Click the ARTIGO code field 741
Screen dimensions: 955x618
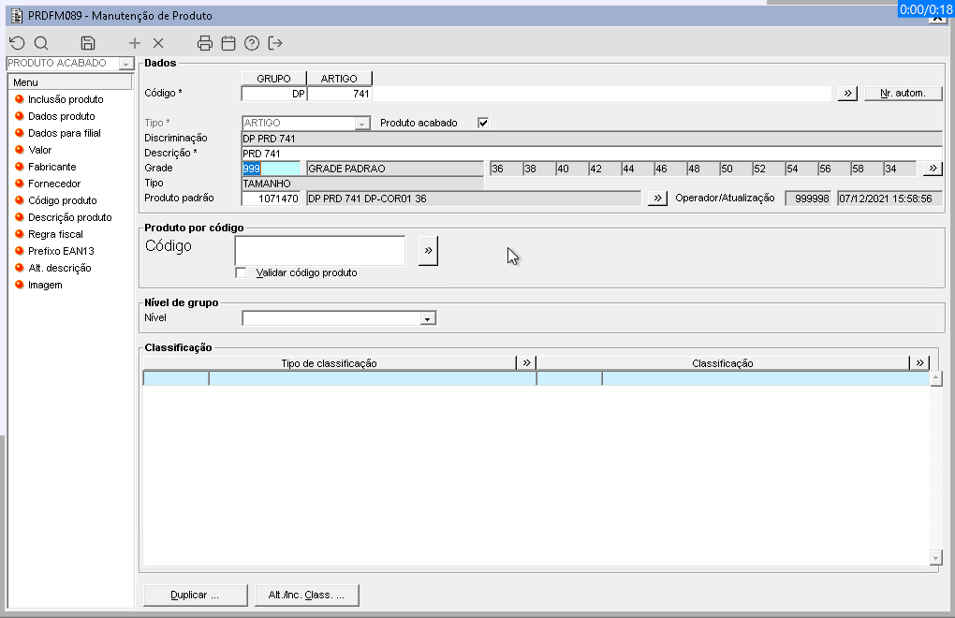point(339,94)
